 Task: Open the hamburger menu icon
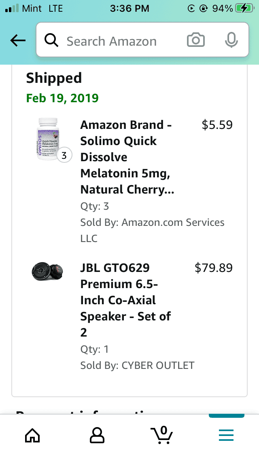click(226, 435)
